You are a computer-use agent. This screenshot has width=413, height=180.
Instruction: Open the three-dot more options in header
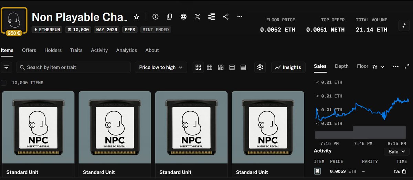(240, 16)
